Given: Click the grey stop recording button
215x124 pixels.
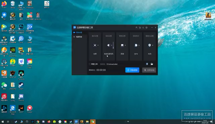Looking at the screenshot, I should tap(149, 70).
